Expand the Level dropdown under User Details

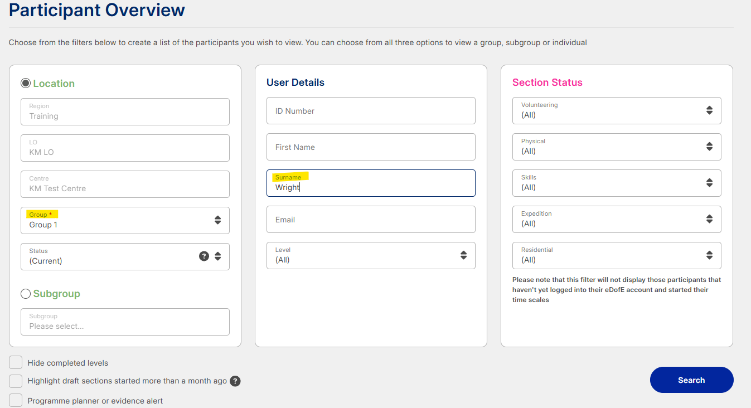coord(371,255)
